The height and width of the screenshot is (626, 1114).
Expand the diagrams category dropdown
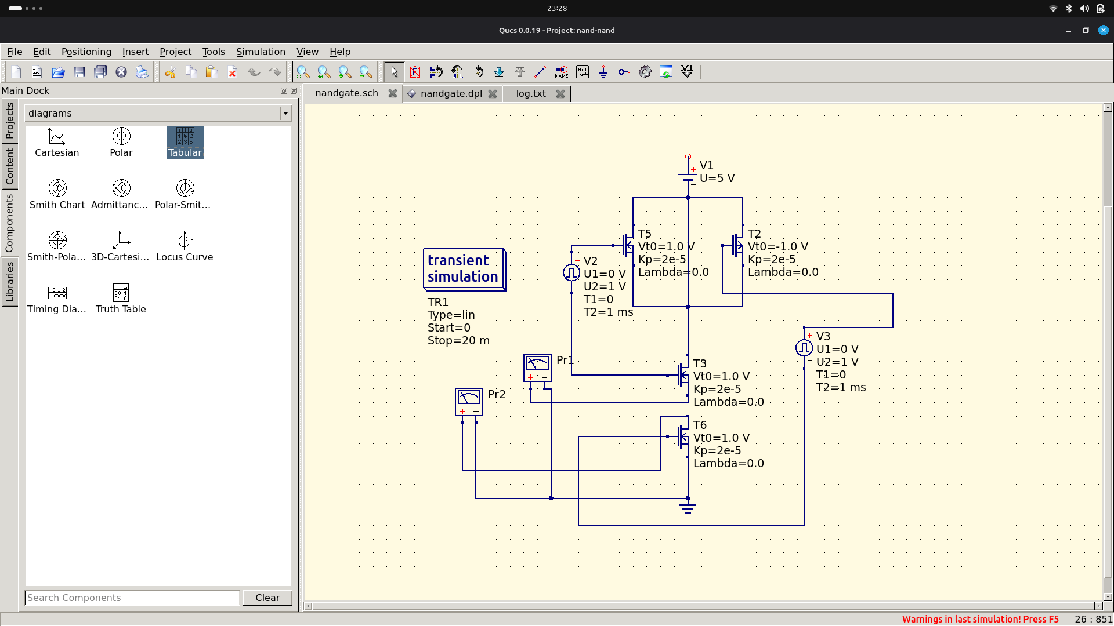coord(285,113)
